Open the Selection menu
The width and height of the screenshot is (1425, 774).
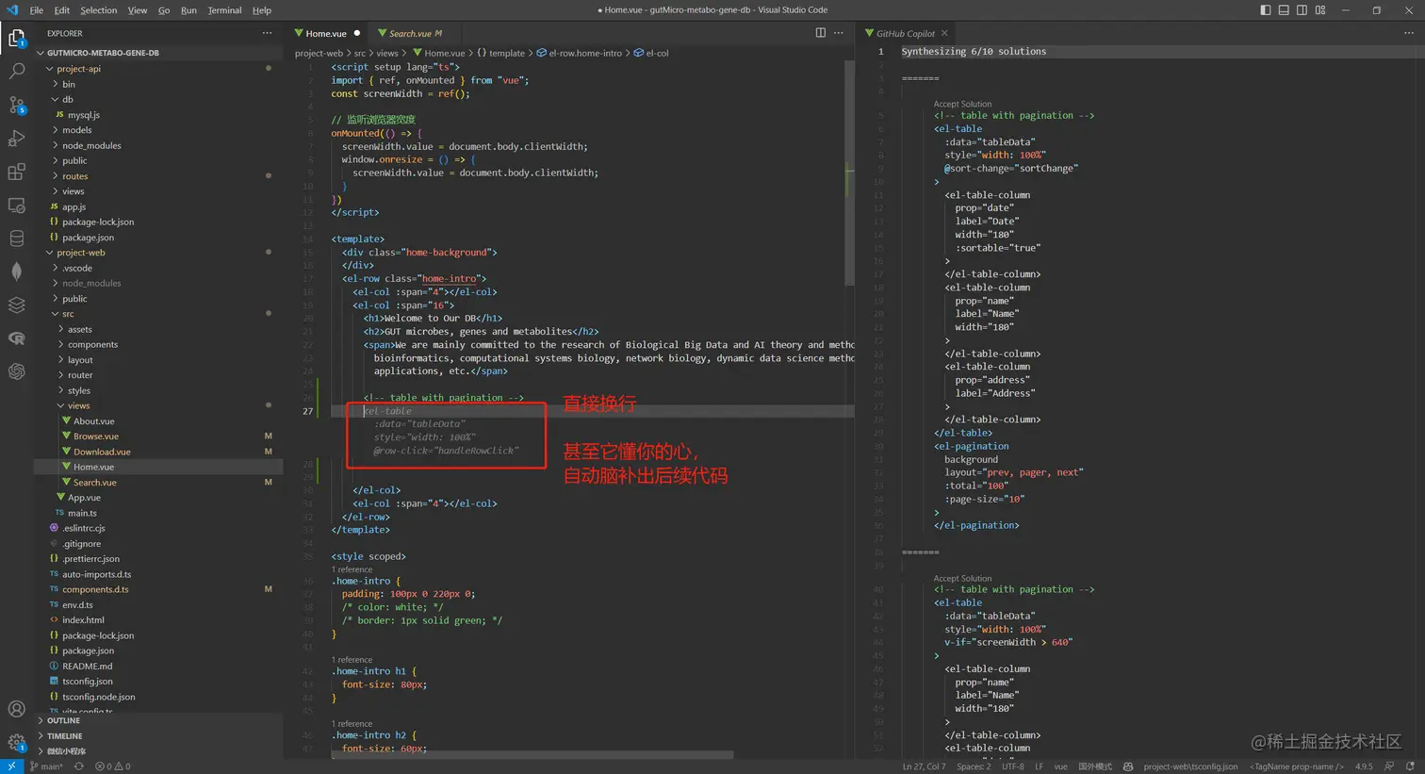pos(99,10)
